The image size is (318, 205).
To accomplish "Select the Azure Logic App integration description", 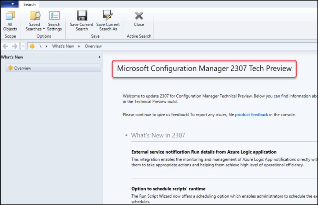I will [x=225, y=162].
